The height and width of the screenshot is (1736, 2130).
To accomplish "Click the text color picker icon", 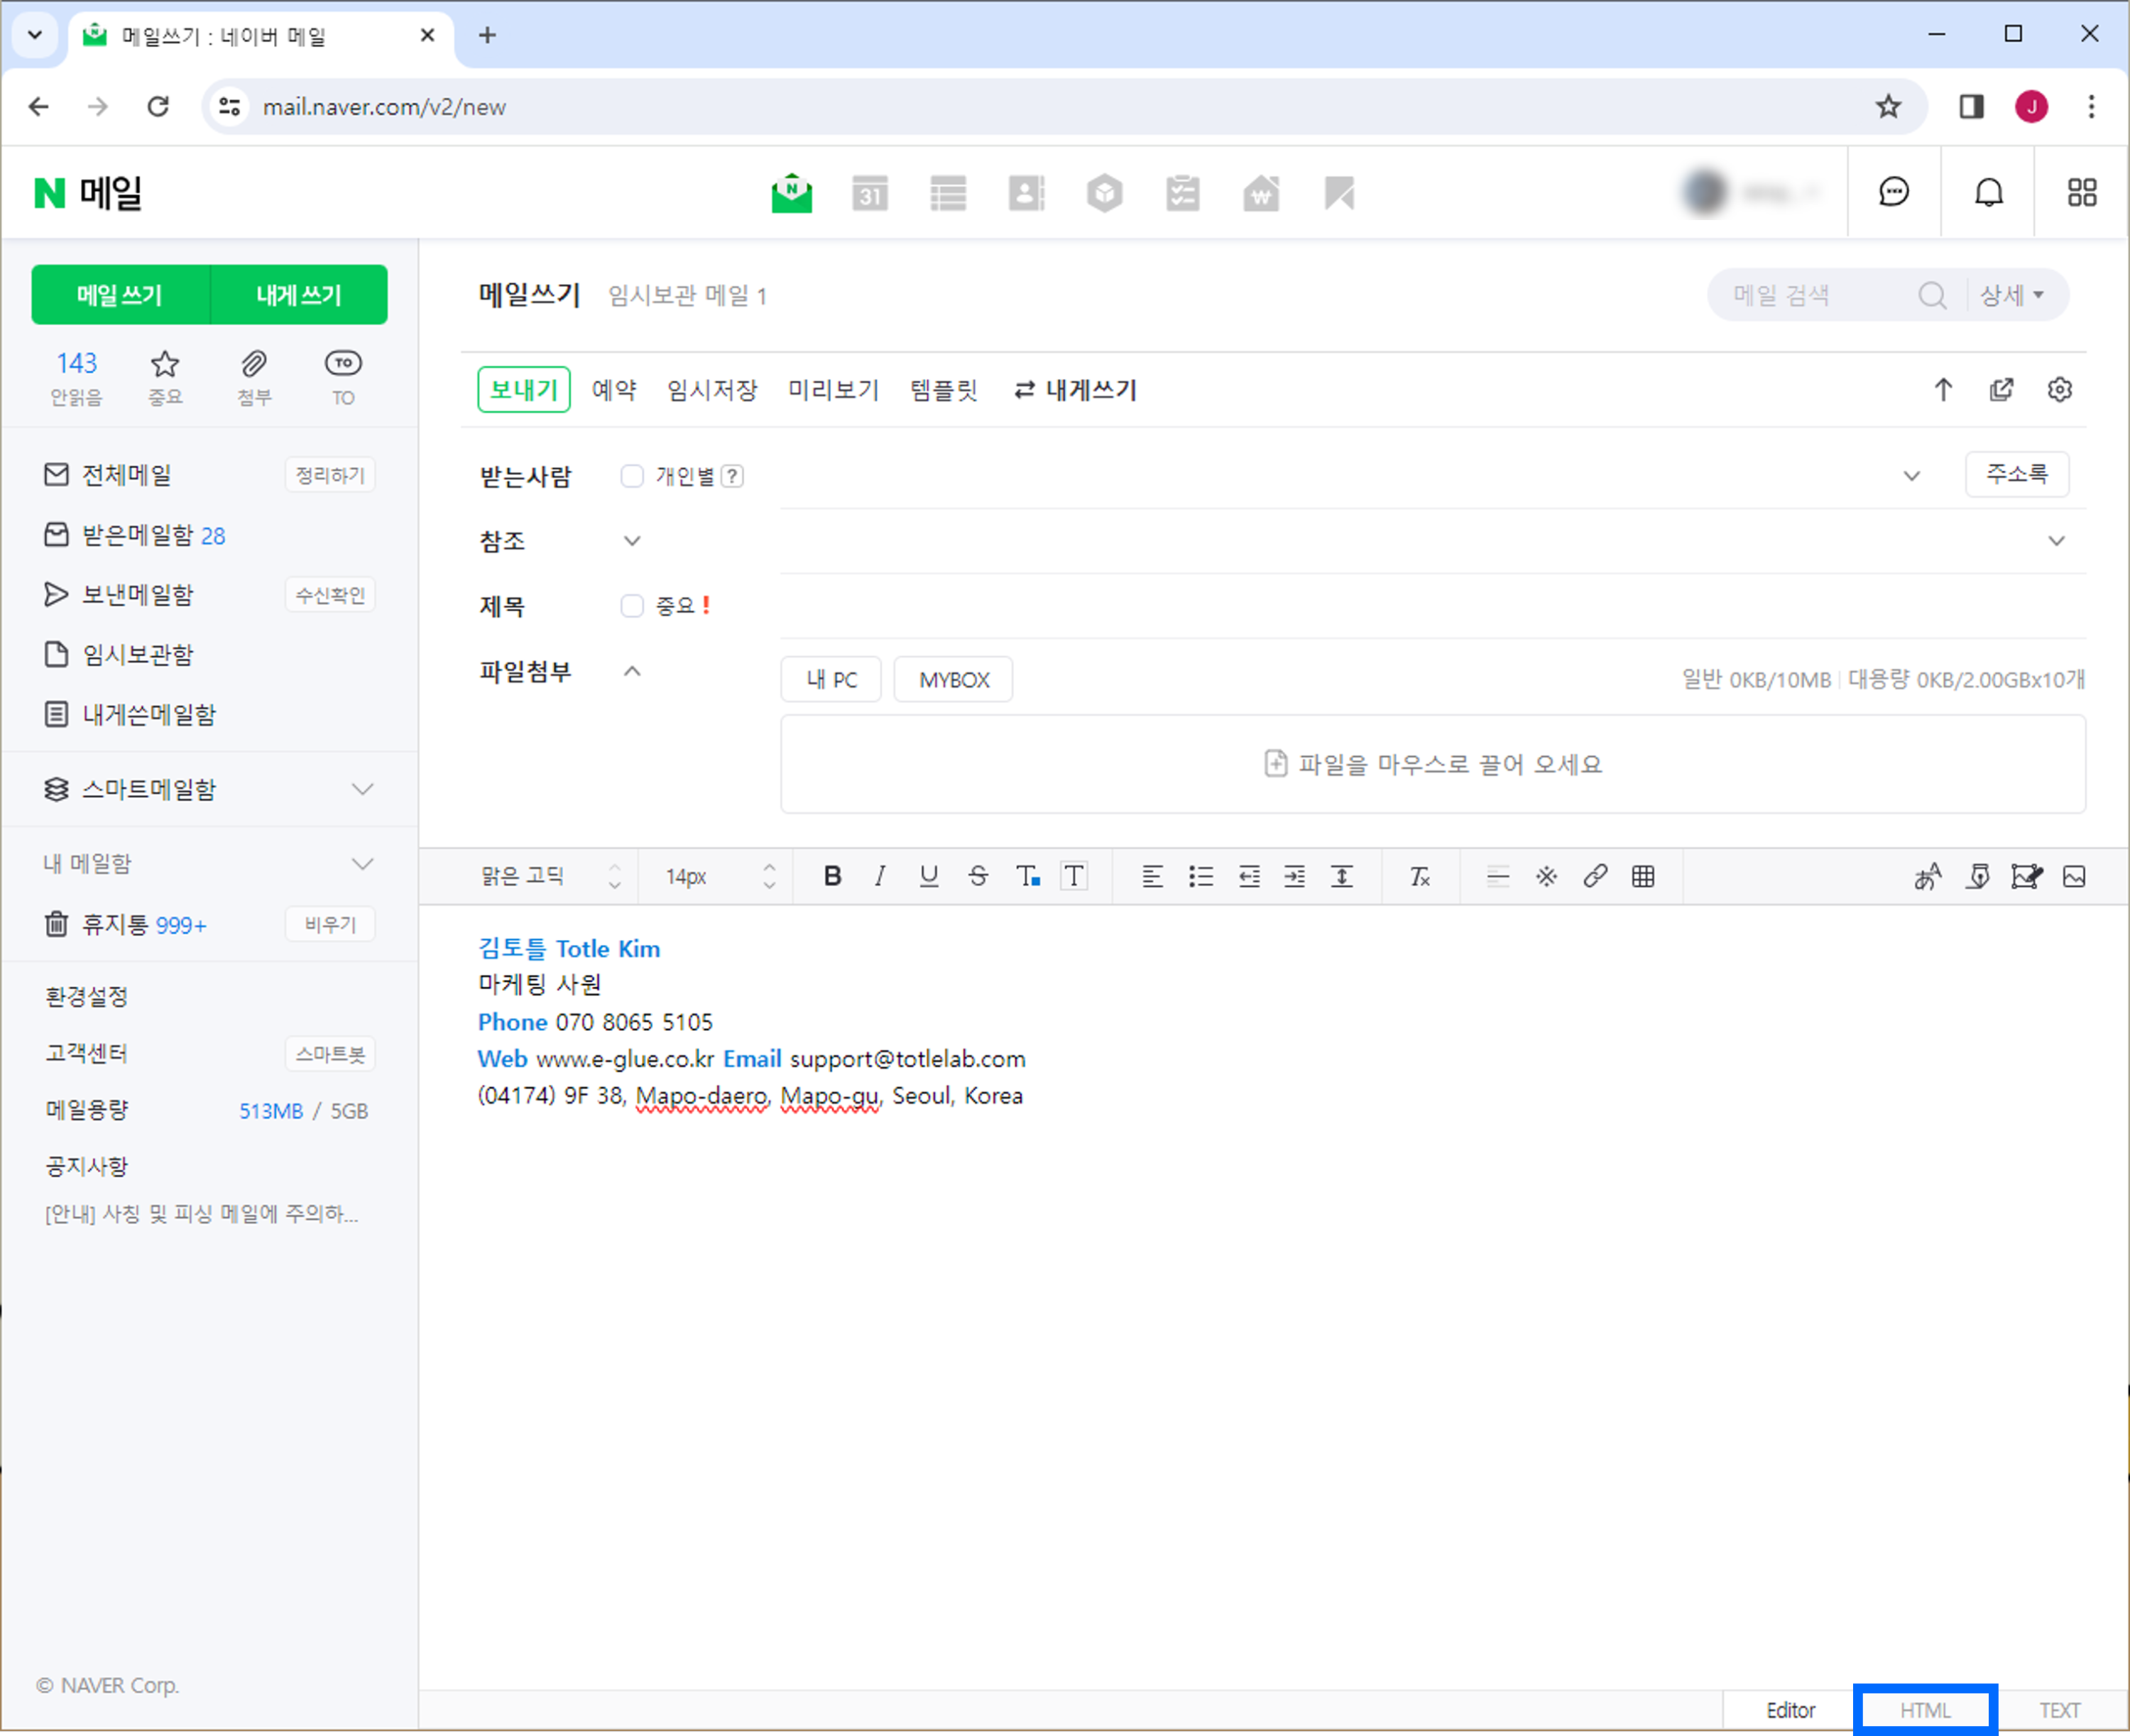I will 1028,876.
